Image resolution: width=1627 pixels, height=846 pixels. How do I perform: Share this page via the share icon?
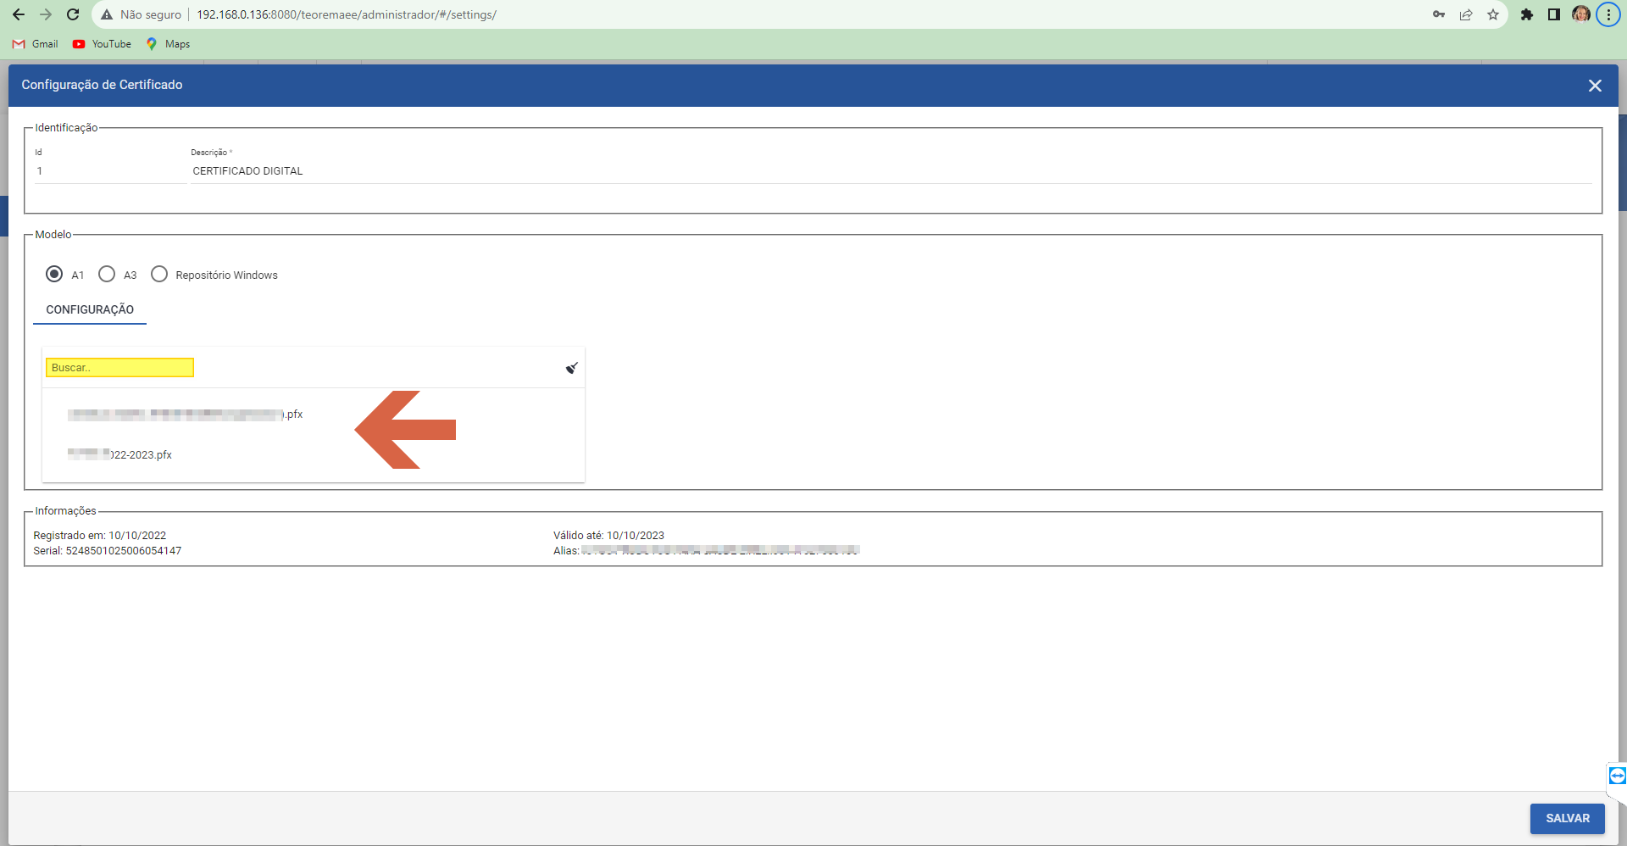pyautogui.click(x=1466, y=14)
